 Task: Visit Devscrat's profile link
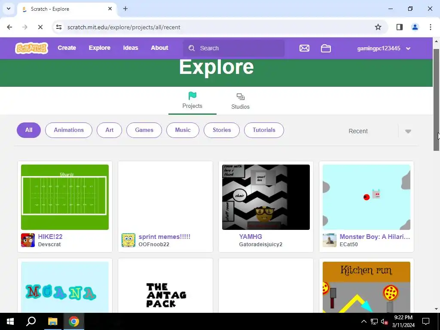click(x=49, y=244)
